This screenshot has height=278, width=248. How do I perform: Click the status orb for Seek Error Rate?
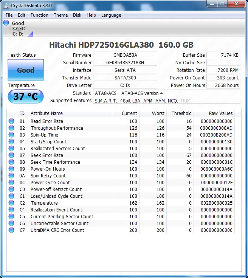click(11, 155)
